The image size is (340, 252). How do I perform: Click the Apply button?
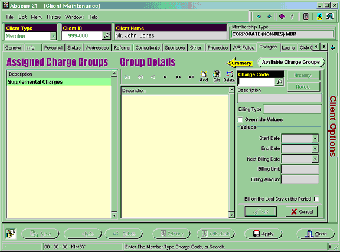click(x=263, y=234)
